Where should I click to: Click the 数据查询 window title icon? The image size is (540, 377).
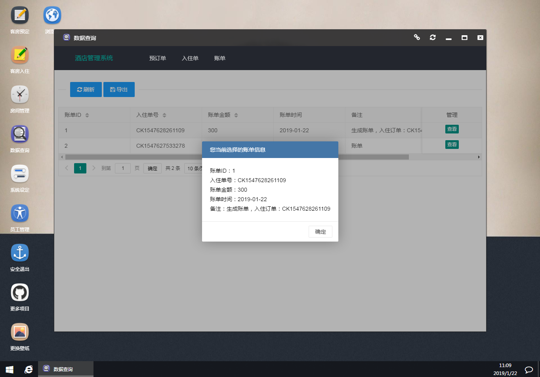[x=67, y=38]
